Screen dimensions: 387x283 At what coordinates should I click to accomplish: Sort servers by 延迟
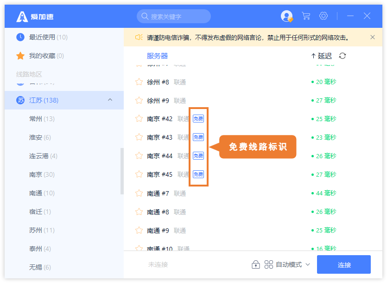click(x=321, y=56)
